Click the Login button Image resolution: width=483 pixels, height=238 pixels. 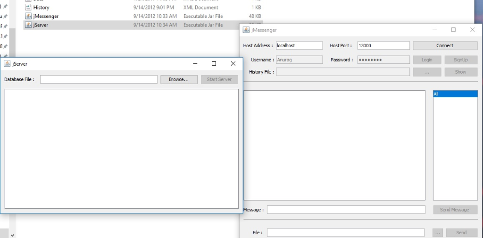click(x=427, y=60)
